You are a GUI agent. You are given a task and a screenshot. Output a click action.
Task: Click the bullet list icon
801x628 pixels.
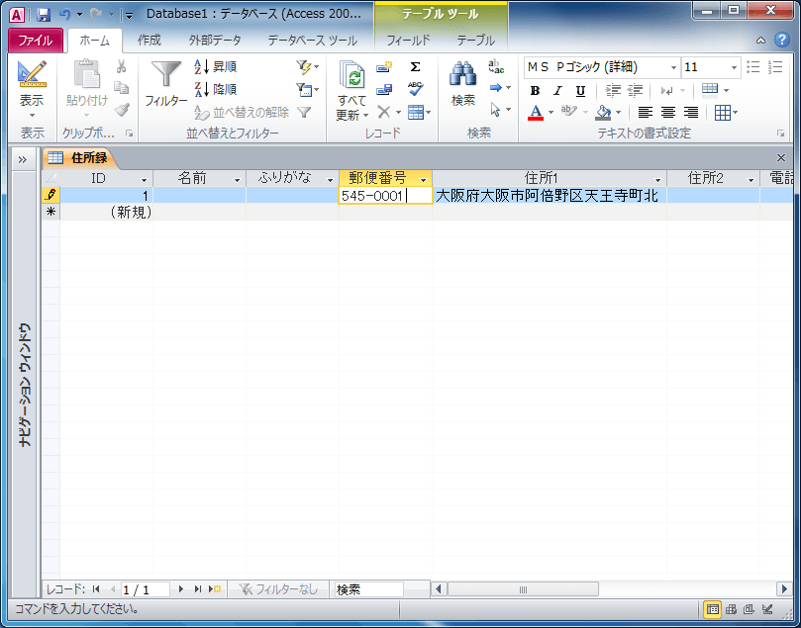point(753,67)
